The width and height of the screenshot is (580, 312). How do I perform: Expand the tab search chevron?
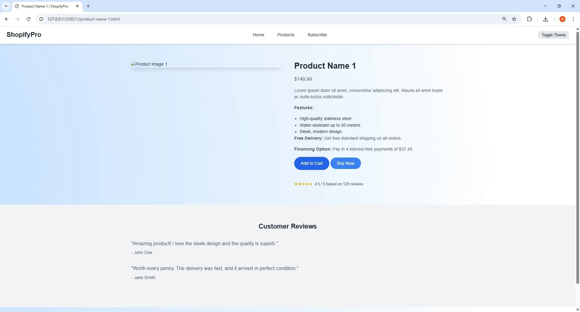coord(6,6)
